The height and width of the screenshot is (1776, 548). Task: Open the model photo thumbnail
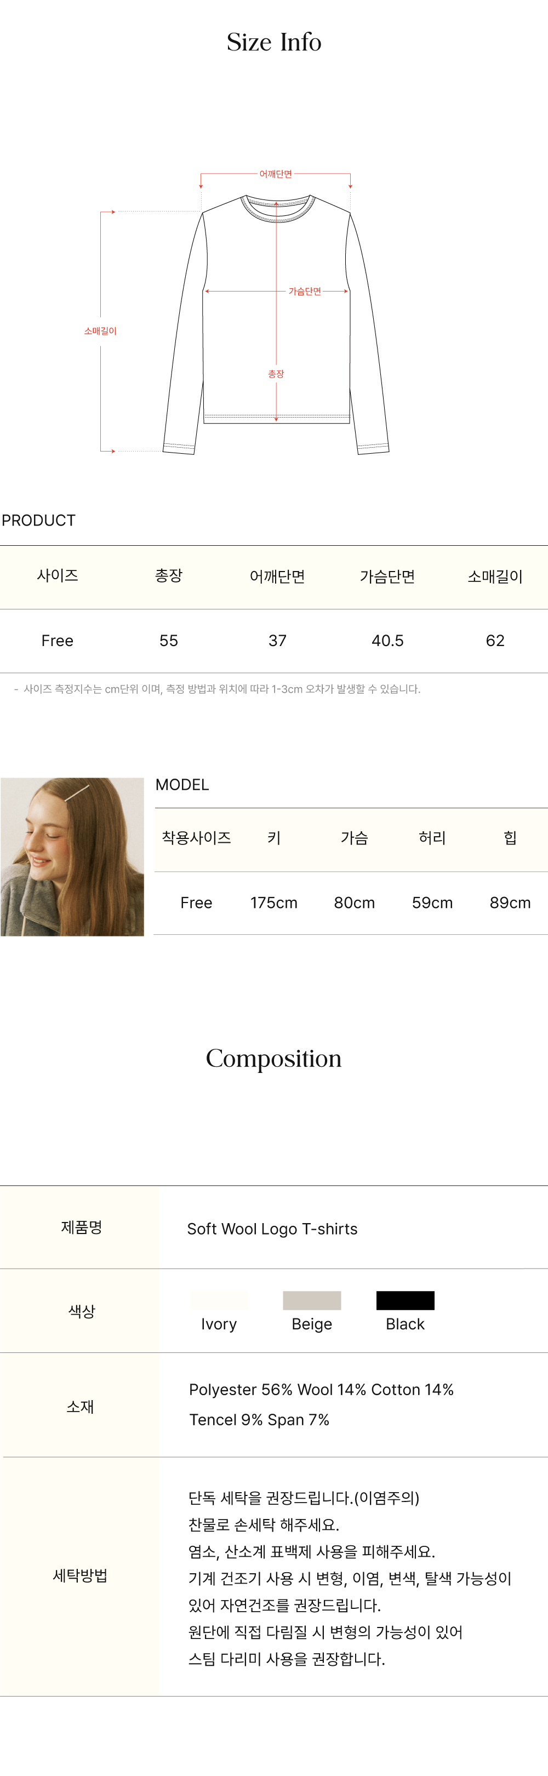pyautogui.click(x=72, y=856)
